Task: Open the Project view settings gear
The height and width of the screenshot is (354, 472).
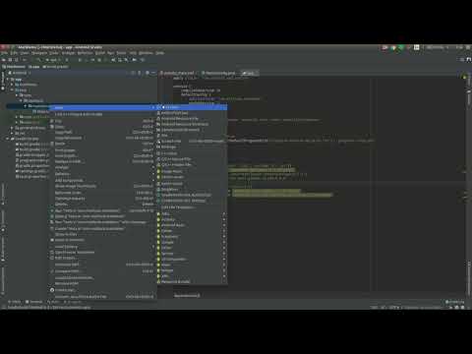Action: (x=147, y=73)
